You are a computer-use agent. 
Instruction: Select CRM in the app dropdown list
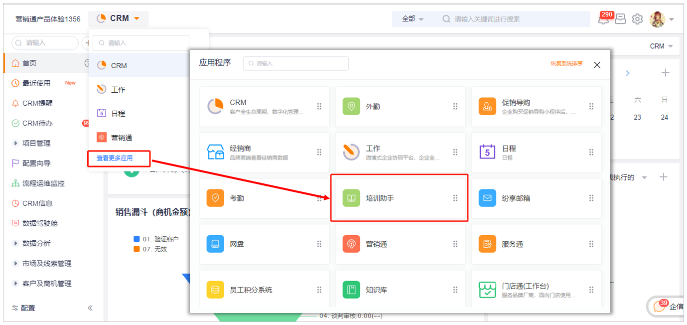[x=139, y=65]
